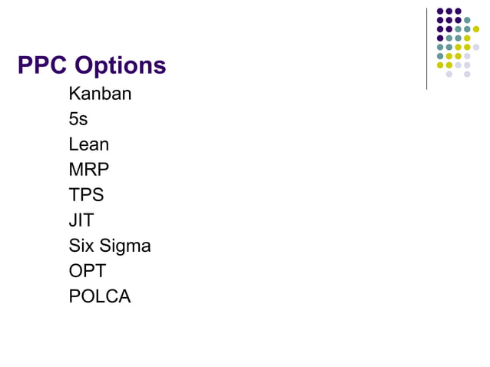490x367 pixels.
Task: Click the MRP list entry
Action: coord(89,169)
